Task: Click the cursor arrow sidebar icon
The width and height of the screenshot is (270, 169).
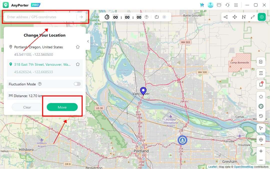Action: click(261, 128)
